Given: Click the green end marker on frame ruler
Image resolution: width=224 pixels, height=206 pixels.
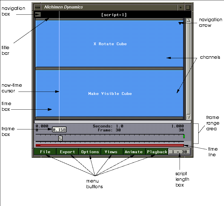Looking at the screenshot, I should coord(184,136).
